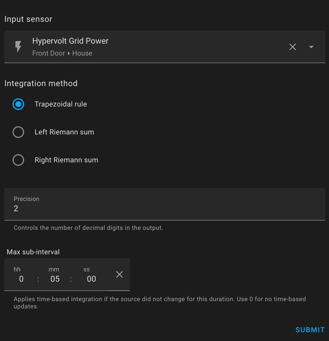Screen dimensions: 329x341
Task: Click the hh hours field showing 0
Action: (21, 279)
